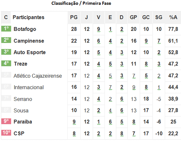Image resolution: width=181 pixels, height=141 pixels.
Task: Select CSP's -10 goal difference cell
Action: [x=158, y=133]
